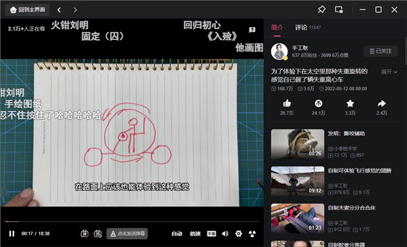
Task: Give coins to the video
Action: click(319, 104)
